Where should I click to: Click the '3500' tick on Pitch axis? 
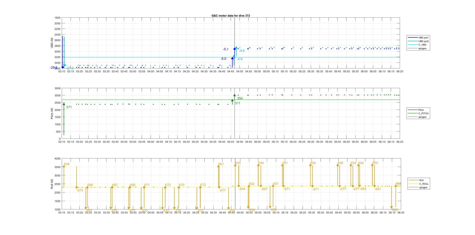click(57, 88)
